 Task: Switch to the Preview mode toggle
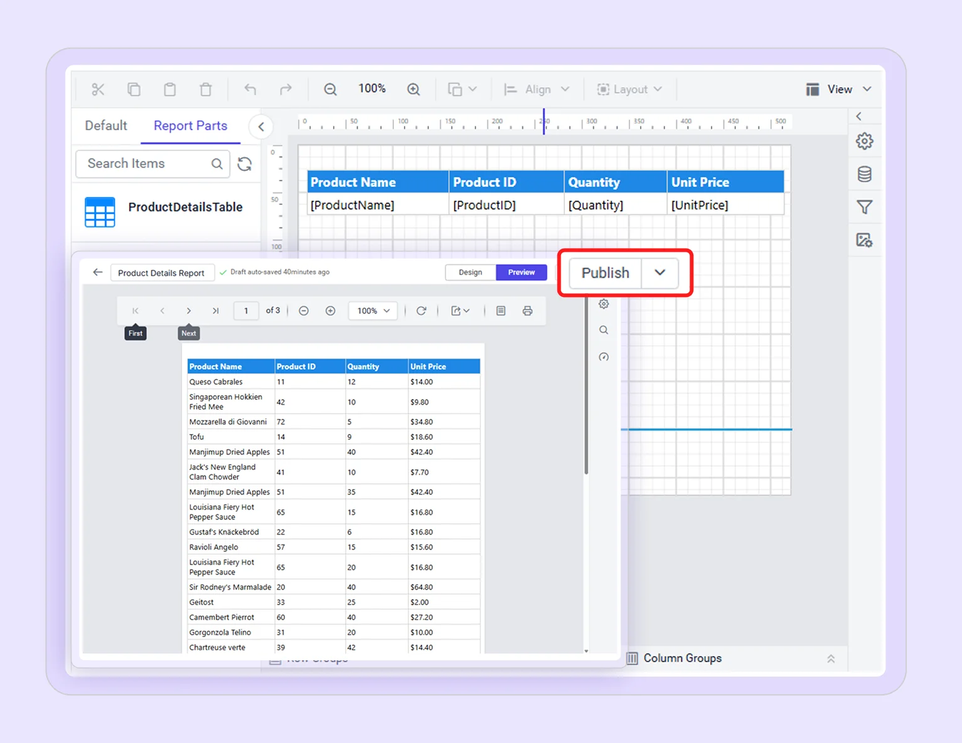click(x=521, y=272)
